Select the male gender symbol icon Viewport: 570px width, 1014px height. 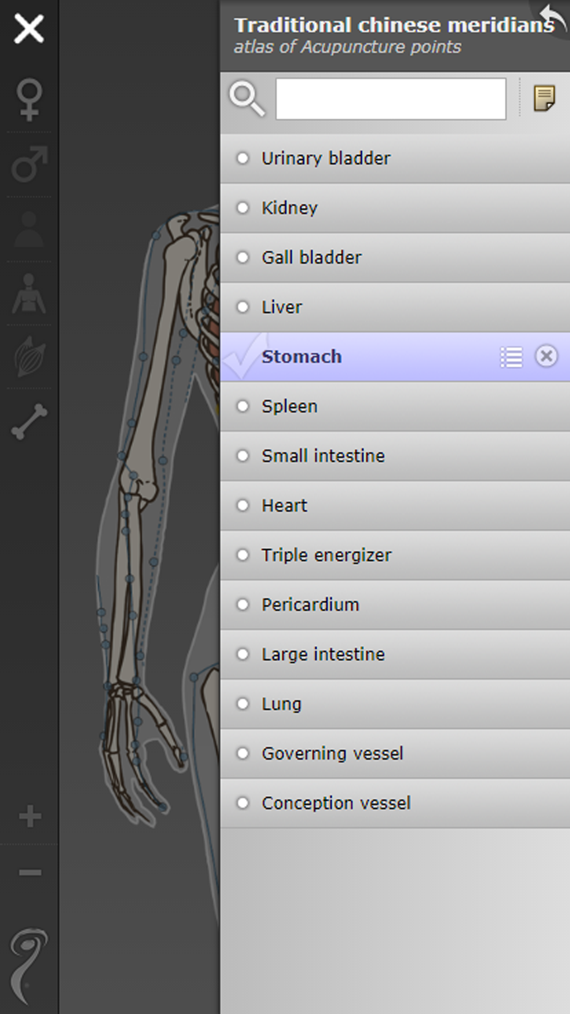coord(29,164)
